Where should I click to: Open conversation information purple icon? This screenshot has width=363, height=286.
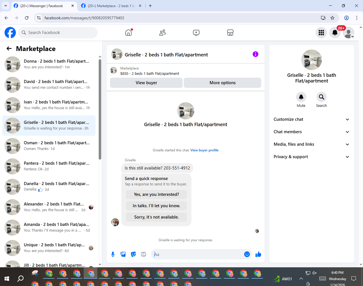(256, 54)
